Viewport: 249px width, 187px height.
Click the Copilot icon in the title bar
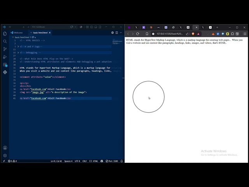72,27
